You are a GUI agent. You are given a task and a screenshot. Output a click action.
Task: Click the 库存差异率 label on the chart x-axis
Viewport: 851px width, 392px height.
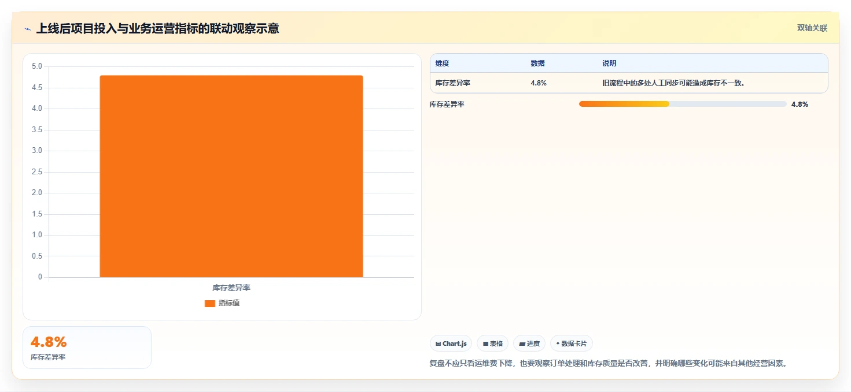[x=231, y=287]
